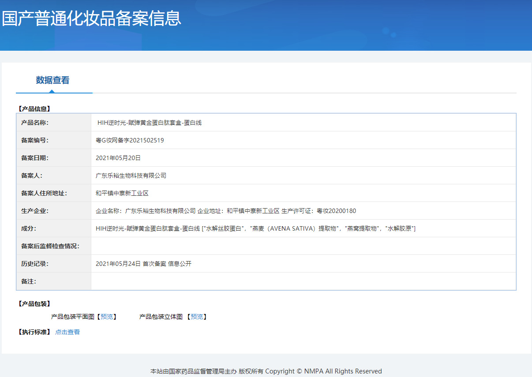The image size is (532, 377).
Task: Click the product name value HIH逆时光
Action: point(149,123)
